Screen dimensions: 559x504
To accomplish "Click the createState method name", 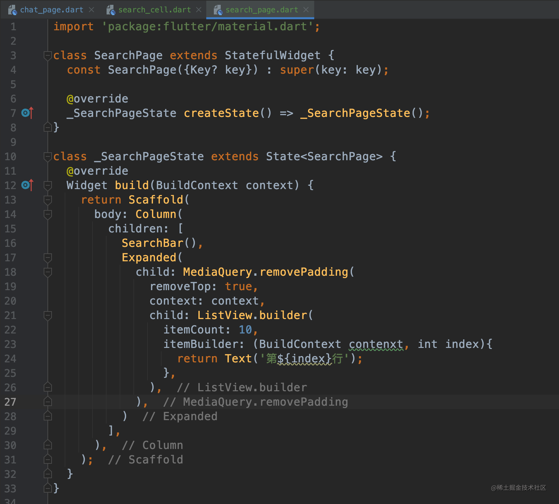I will [x=221, y=113].
